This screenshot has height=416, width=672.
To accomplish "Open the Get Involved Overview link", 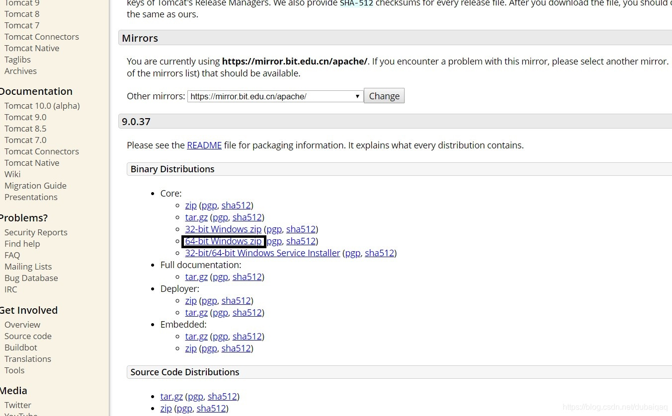I will pyautogui.click(x=22, y=325).
